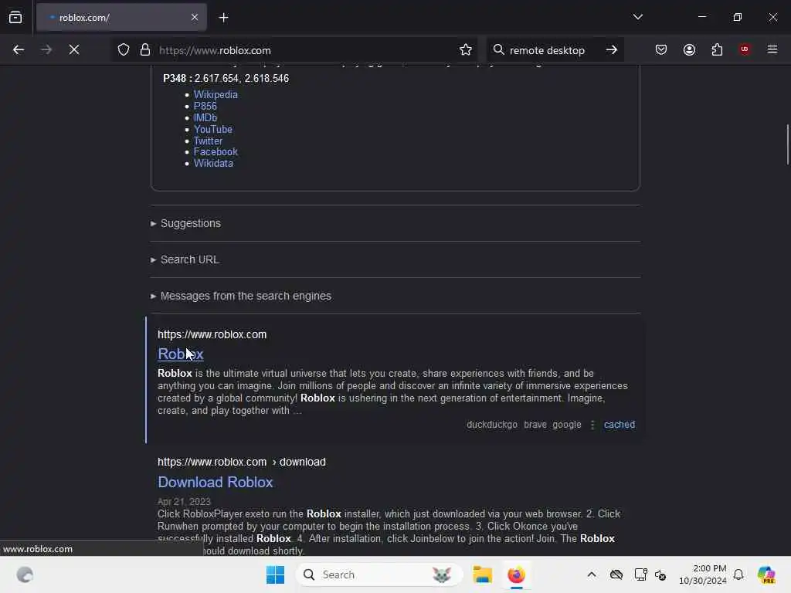
Task: Open the Twitter link
Action: (x=208, y=141)
